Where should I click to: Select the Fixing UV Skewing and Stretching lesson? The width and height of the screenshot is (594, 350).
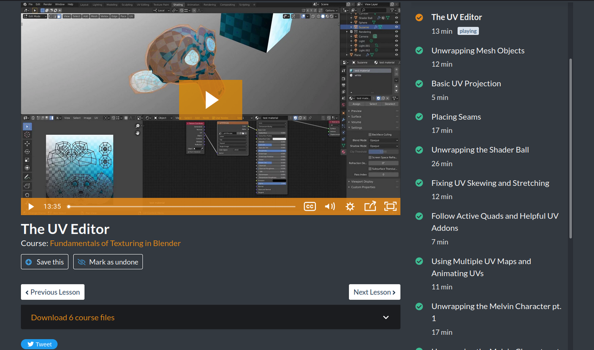click(x=490, y=183)
